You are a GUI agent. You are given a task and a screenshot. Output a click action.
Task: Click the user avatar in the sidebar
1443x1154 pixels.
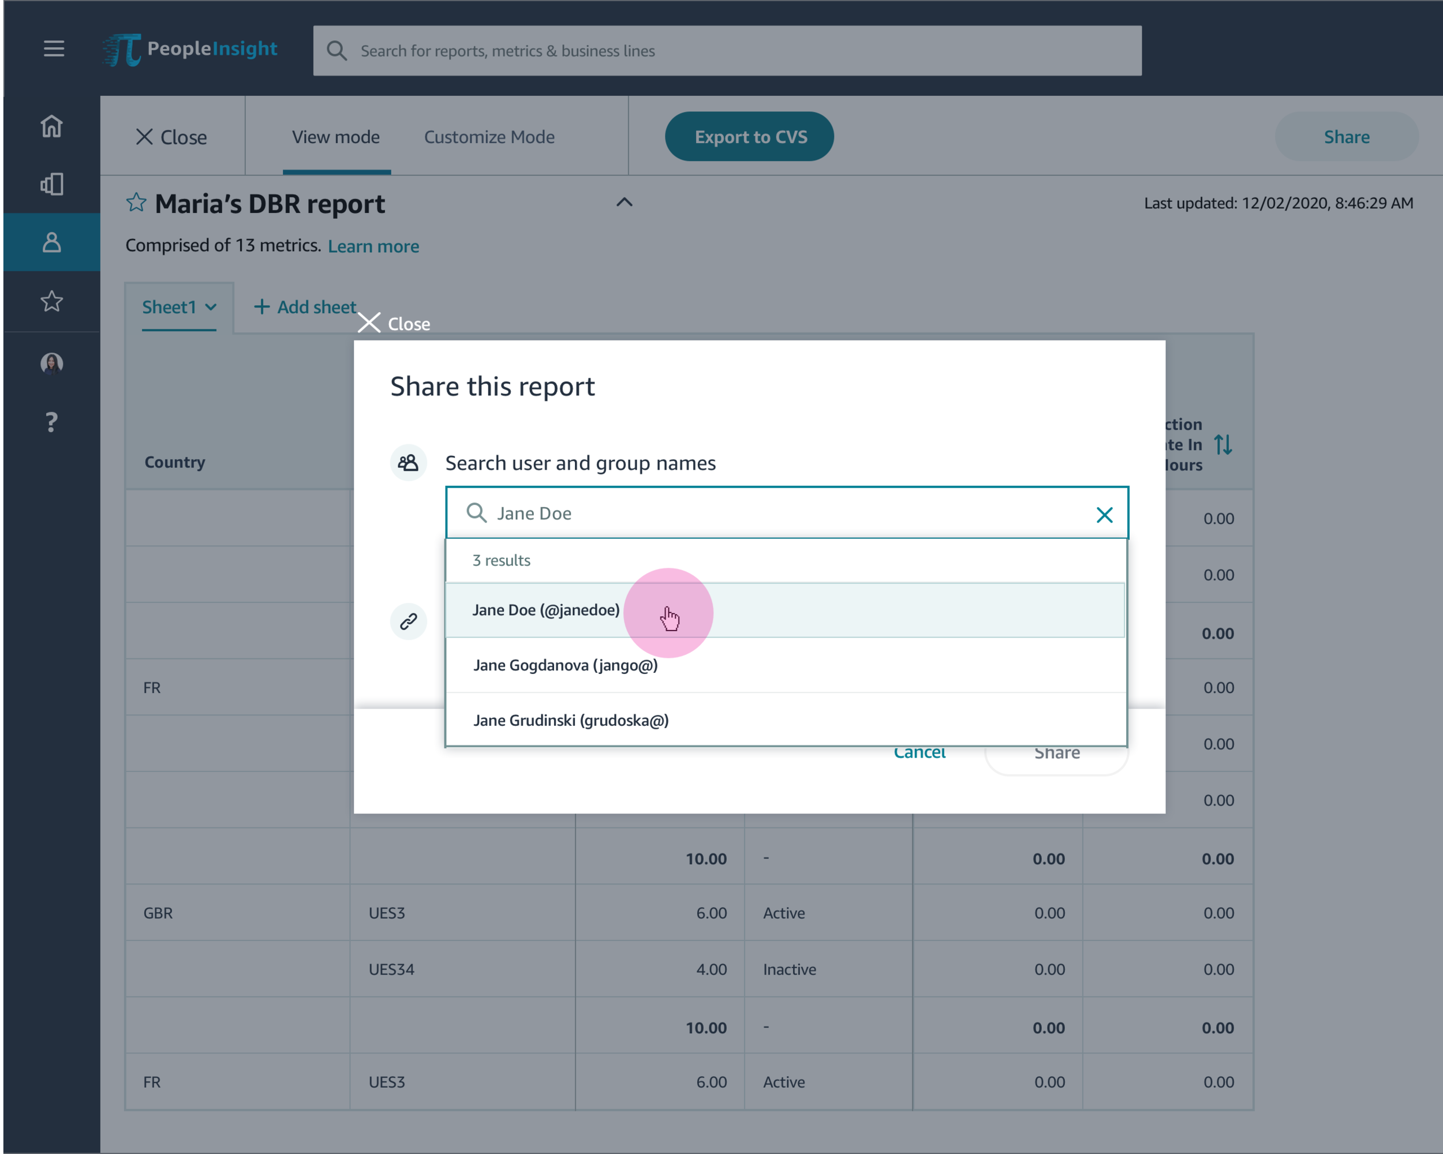(x=51, y=364)
